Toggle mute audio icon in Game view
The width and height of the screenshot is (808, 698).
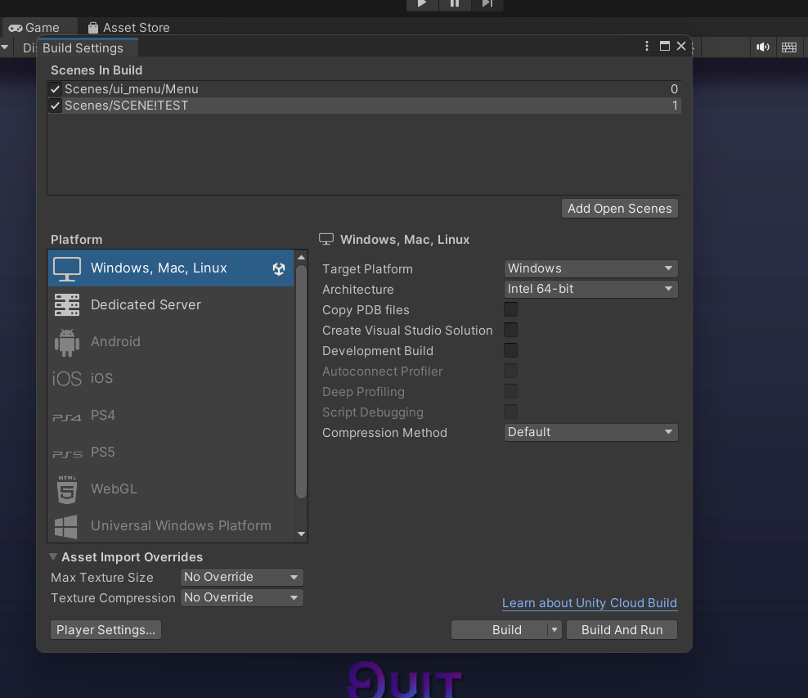point(763,47)
